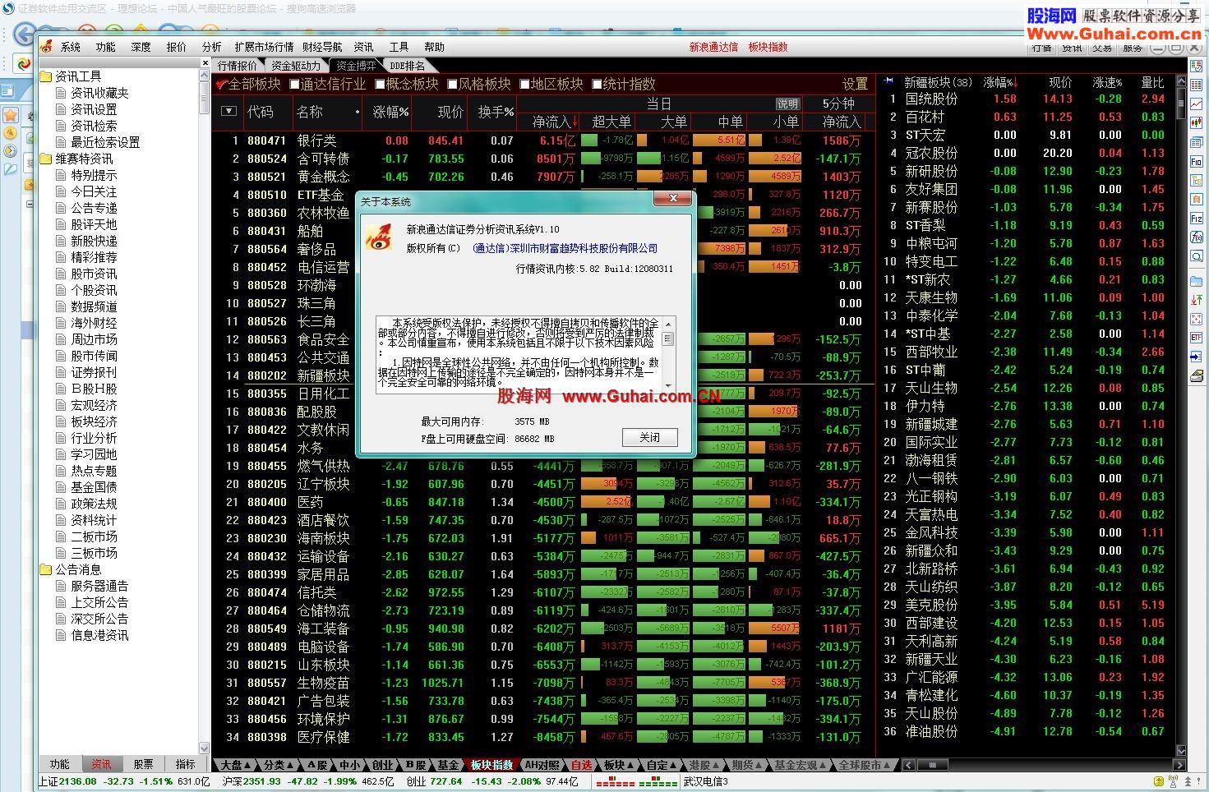Image resolution: width=1209 pixels, height=792 pixels.
Task: Toggle the 通达信行业 checkbox
Action: [294, 84]
